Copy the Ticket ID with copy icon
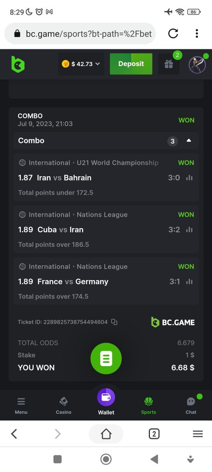This screenshot has height=472, width=212. point(114,322)
